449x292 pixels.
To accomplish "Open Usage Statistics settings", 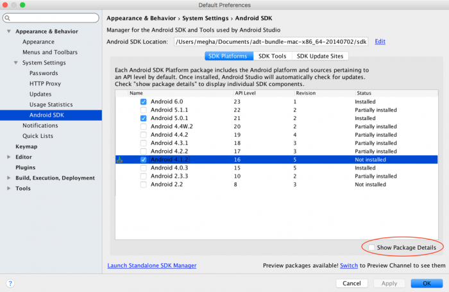I will 51,105.
